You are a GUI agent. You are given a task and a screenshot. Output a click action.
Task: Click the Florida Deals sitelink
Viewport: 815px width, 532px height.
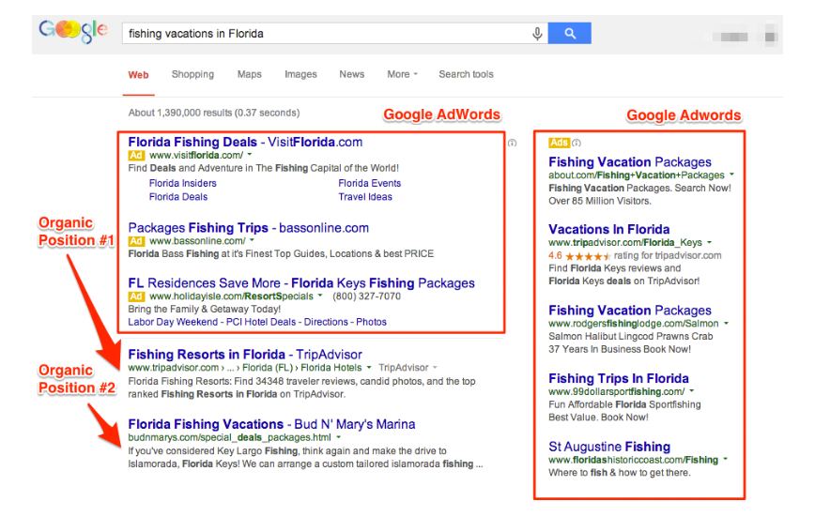click(x=178, y=196)
